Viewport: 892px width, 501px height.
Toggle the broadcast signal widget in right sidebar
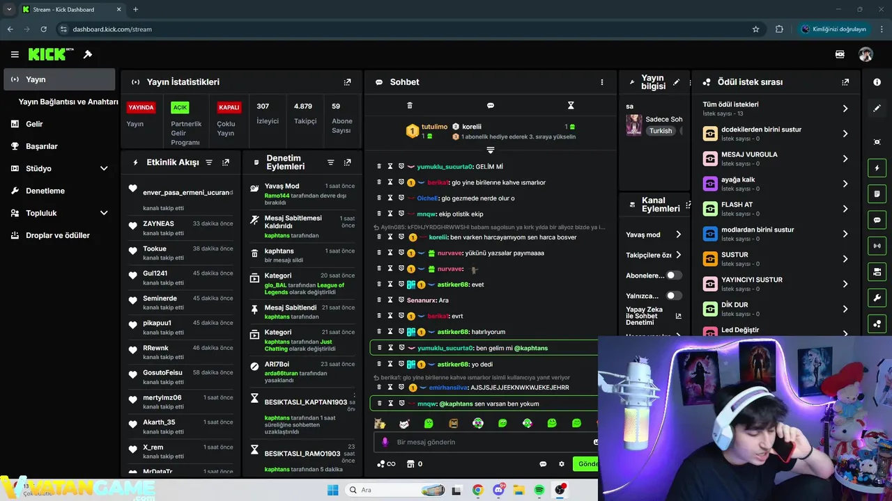click(x=877, y=246)
